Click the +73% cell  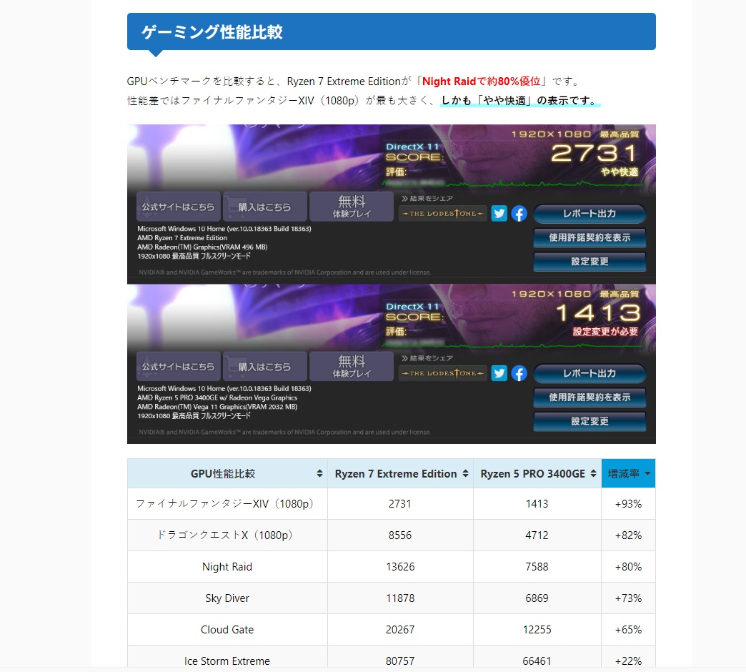pyautogui.click(x=629, y=598)
